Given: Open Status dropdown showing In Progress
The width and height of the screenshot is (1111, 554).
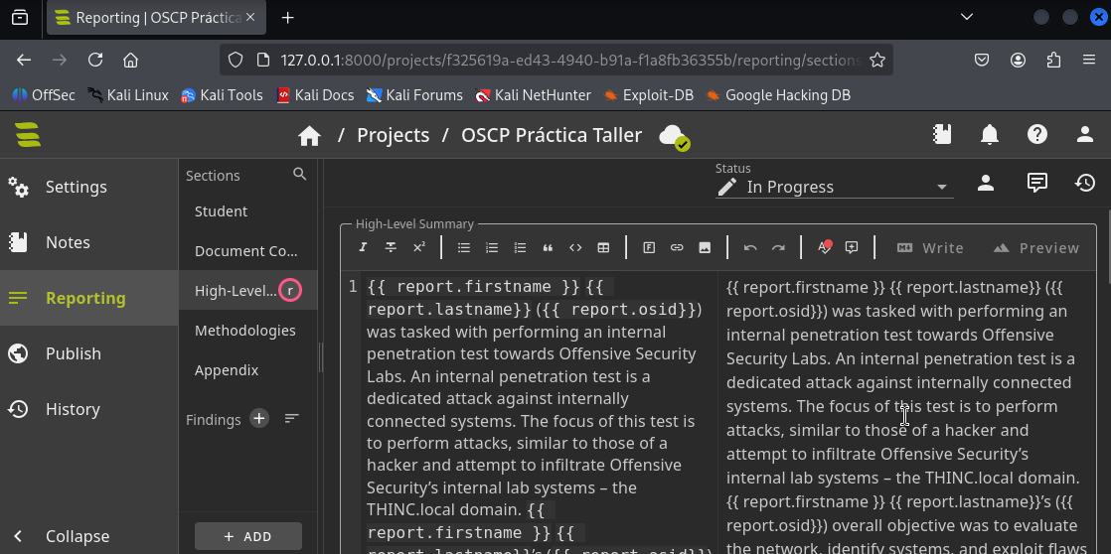Looking at the screenshot, I should 834,187.
